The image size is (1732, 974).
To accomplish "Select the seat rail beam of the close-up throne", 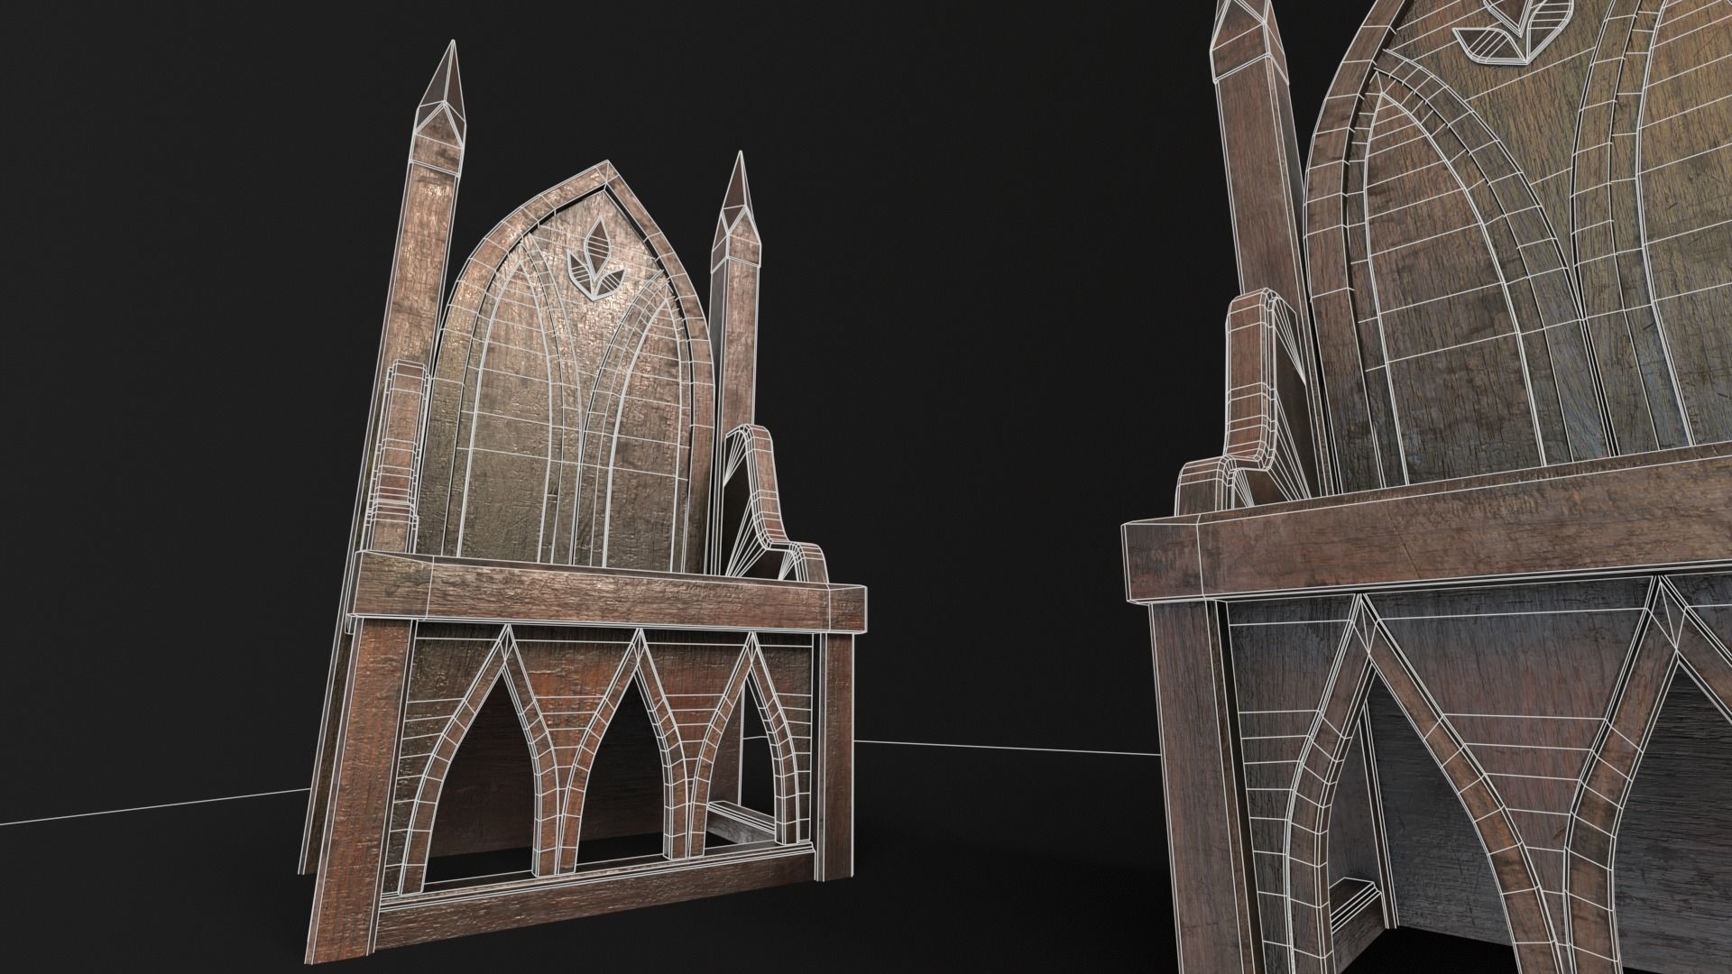I will pos(1425,527).
